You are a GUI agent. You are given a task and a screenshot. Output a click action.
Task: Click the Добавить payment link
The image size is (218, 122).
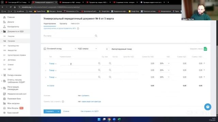tap(85, 96)
